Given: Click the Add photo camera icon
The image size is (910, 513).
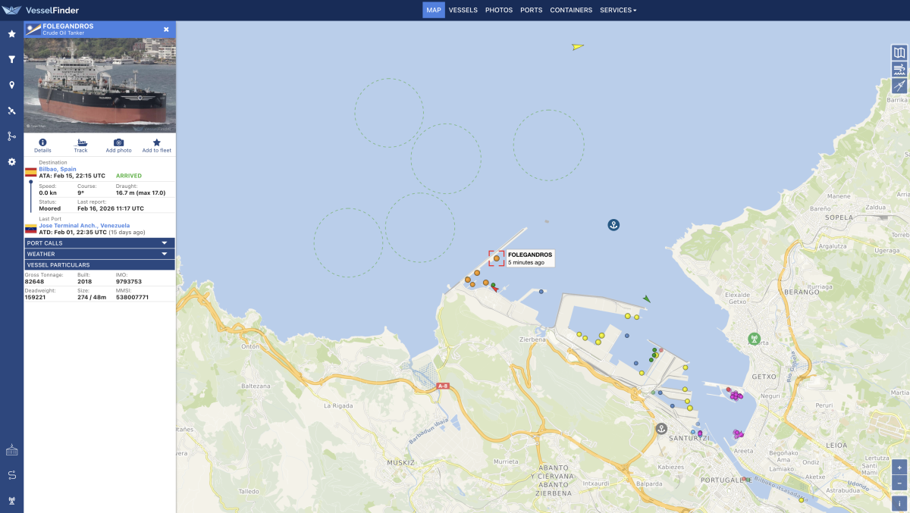Looking at the screenshot, I should tap(118, 145).
